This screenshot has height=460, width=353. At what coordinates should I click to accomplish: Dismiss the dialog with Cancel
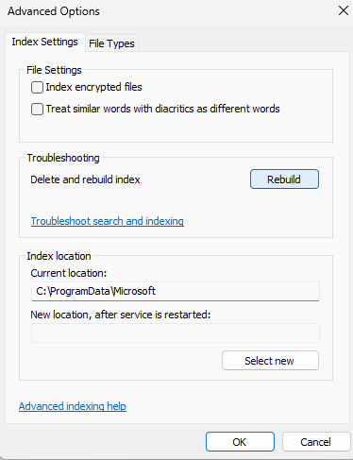[316, 442]
